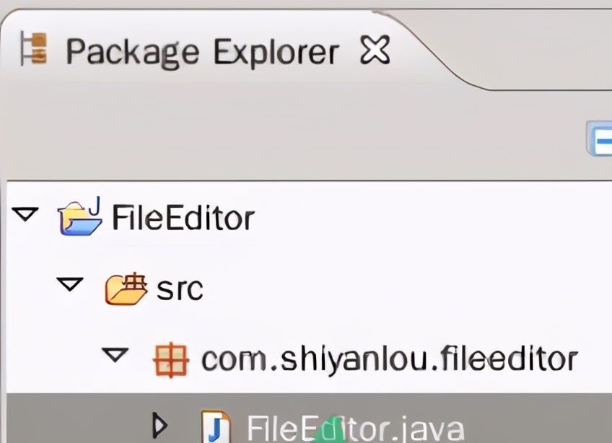
Task: Select the src folder label
Action: coord(180,288)
